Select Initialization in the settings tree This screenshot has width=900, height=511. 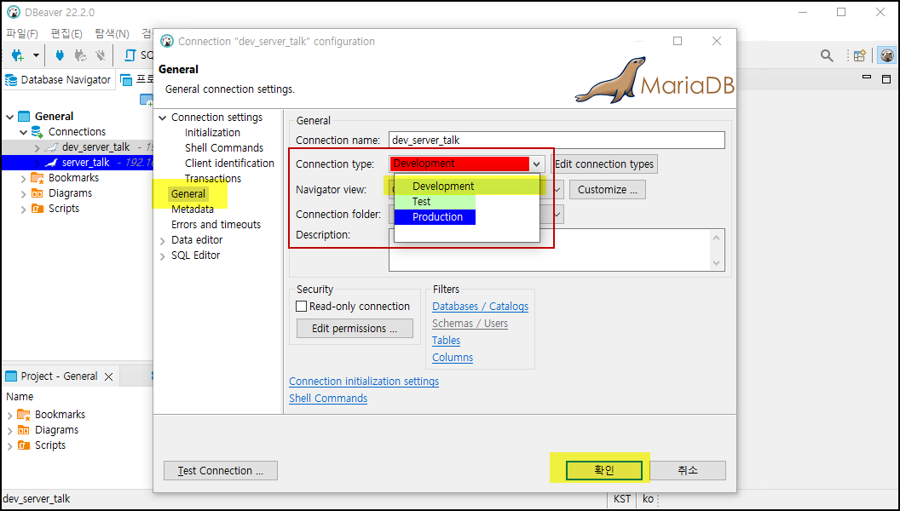tap(212, 133)
